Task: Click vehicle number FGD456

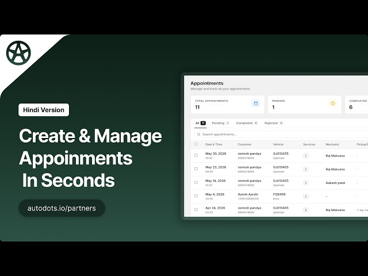Action: pos(279,194)
